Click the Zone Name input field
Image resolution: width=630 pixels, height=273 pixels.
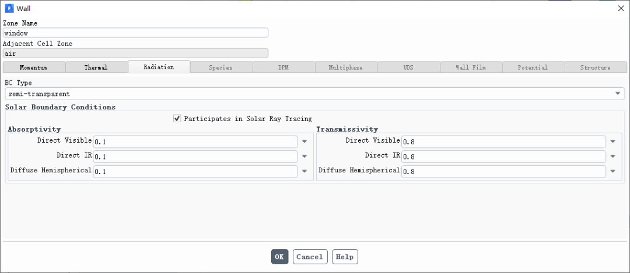[135, 33]
